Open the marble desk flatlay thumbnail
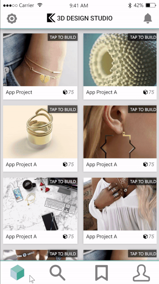Viewport: 159px width, 284px height. point(40,204)
